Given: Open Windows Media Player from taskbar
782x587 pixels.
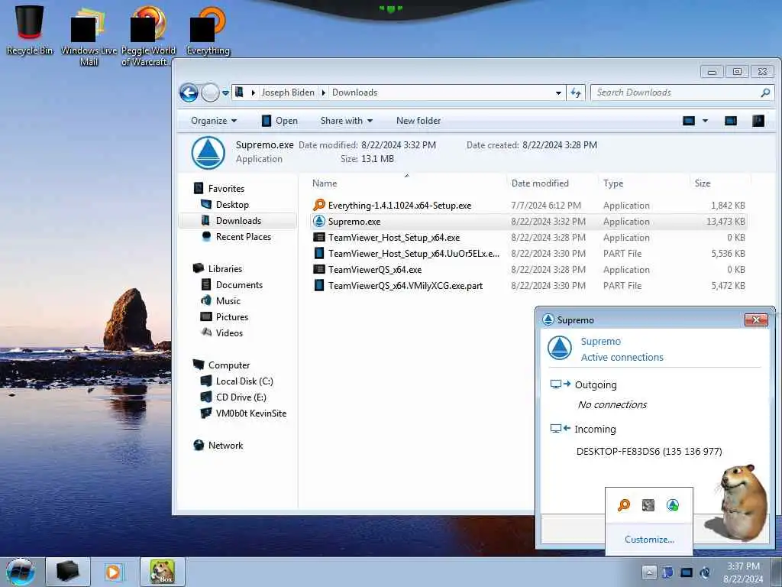Looking at the screenshot, I should pyautogui.click(x=113, y=572).
